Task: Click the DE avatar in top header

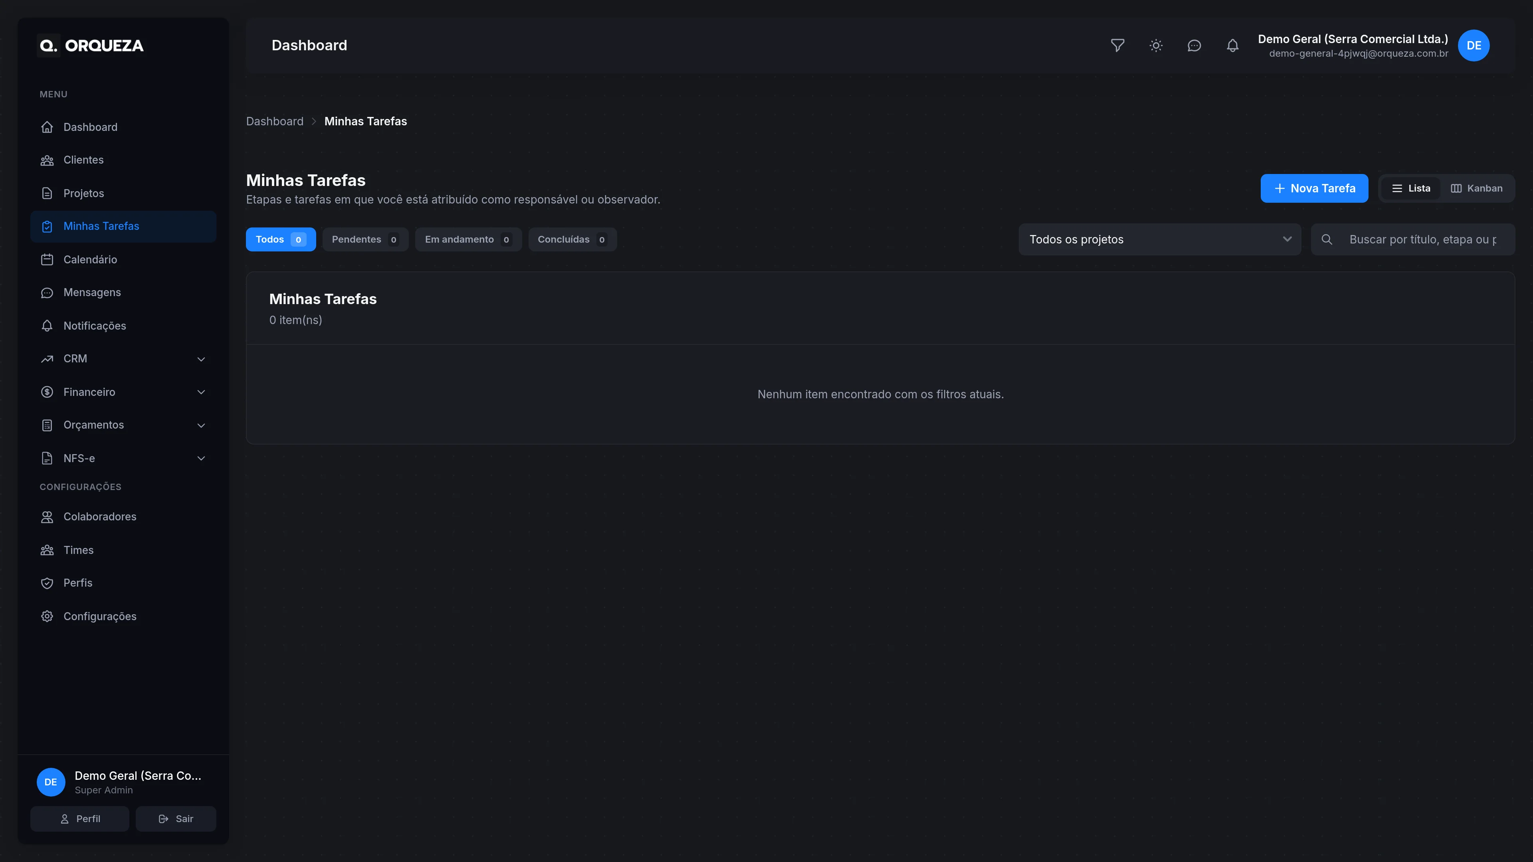Action: pos(1474,45)
